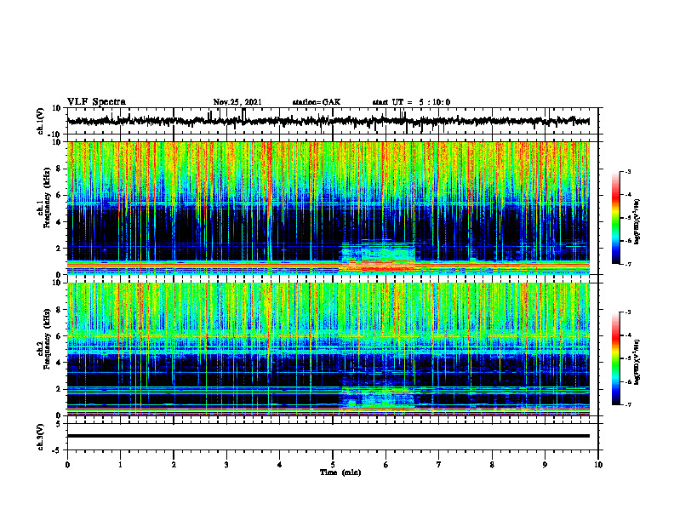
Task: Click the ch.2 emission burst near minute 6
Action: 377,398
